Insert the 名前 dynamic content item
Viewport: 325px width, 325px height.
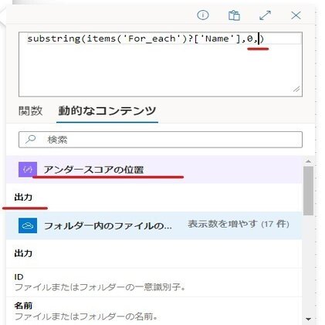coord(154,311)
